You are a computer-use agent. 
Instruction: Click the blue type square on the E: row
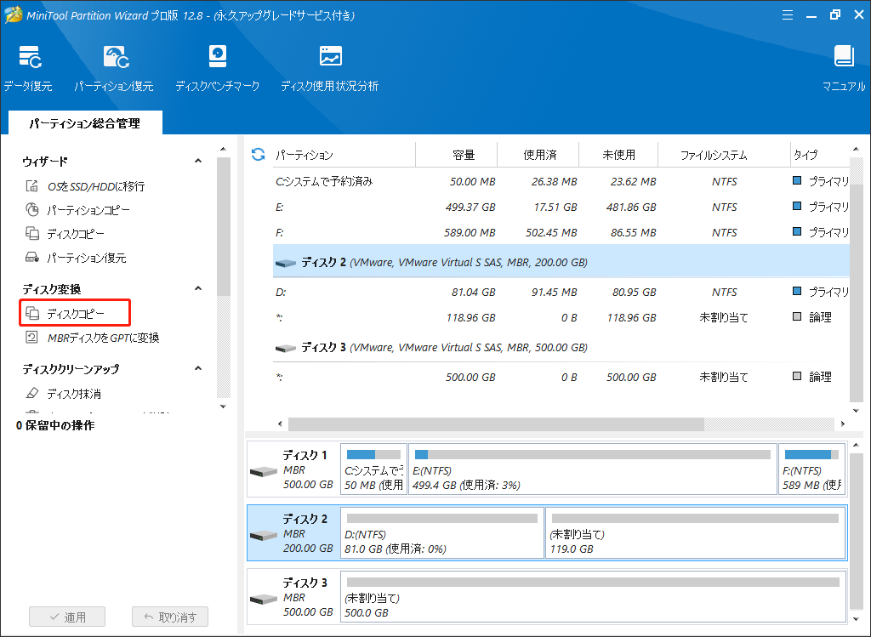tap(797, 206)
